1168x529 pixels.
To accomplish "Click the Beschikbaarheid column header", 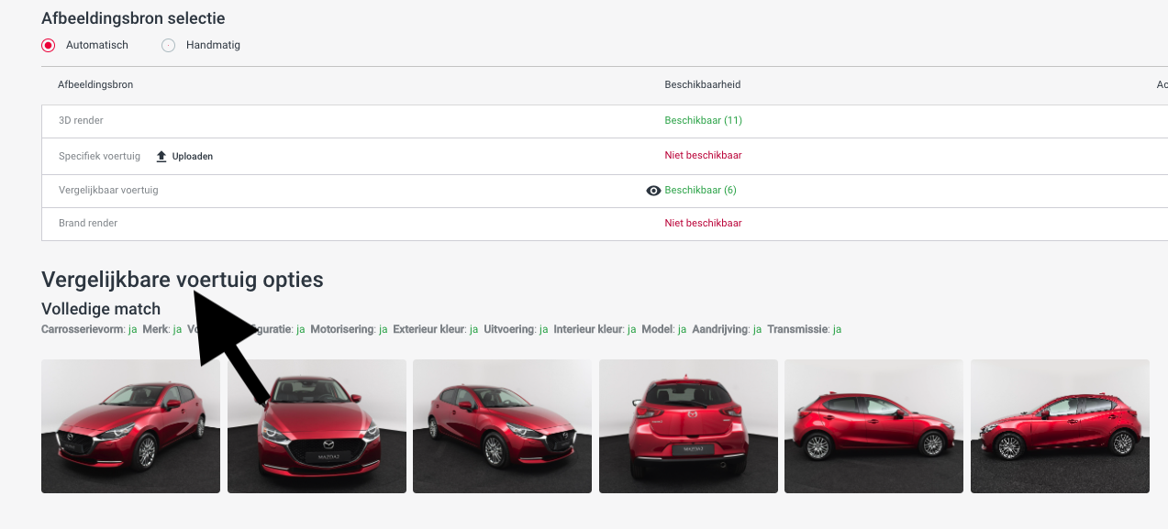I will pos(702,84).
